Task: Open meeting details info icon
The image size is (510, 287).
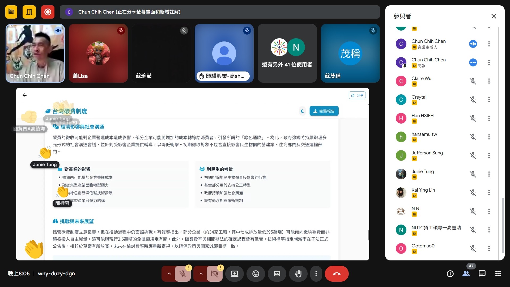Action: pyautogui.click(x=450, y=274)
